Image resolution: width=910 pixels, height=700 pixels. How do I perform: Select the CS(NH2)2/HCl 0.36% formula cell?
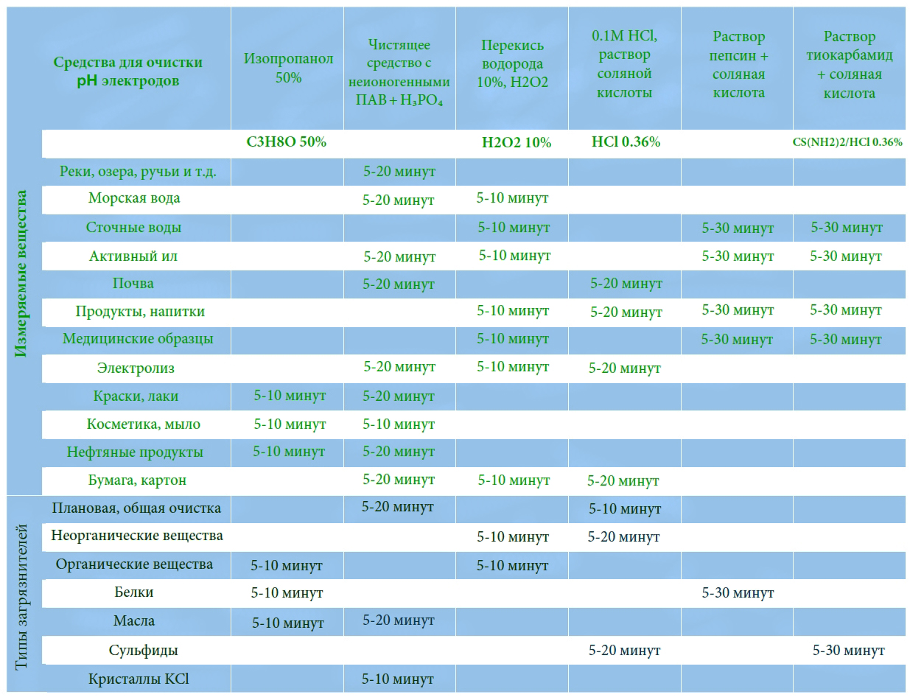coord(847,143)
